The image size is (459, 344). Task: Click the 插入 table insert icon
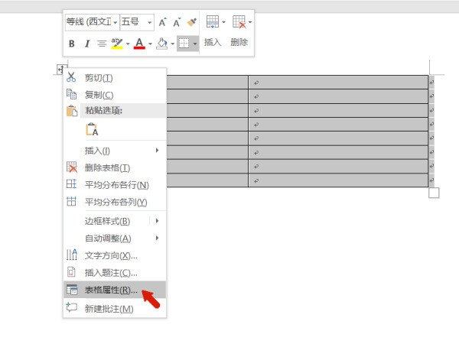213,22
